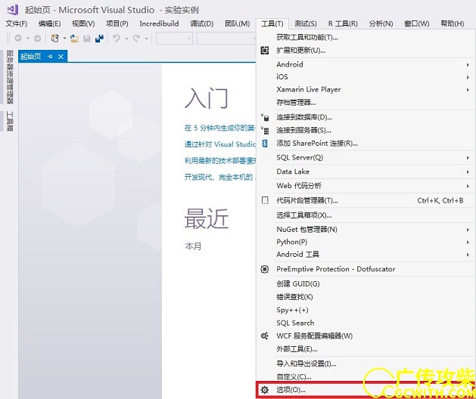Expand the Android submenu

pyautogui.click(x=468, y=64)
